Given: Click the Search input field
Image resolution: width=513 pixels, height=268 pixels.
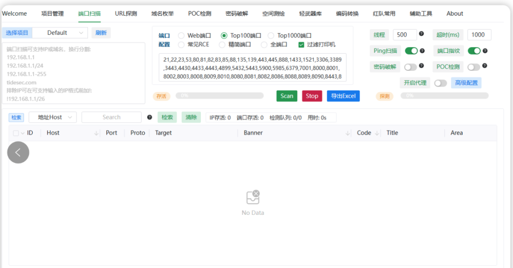Looking at the screenshot, I should pyautogui.click(x=112, y=117).
